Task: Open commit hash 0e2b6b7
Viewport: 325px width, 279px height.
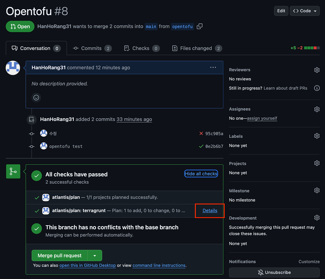Action: (x=214, y=146)
